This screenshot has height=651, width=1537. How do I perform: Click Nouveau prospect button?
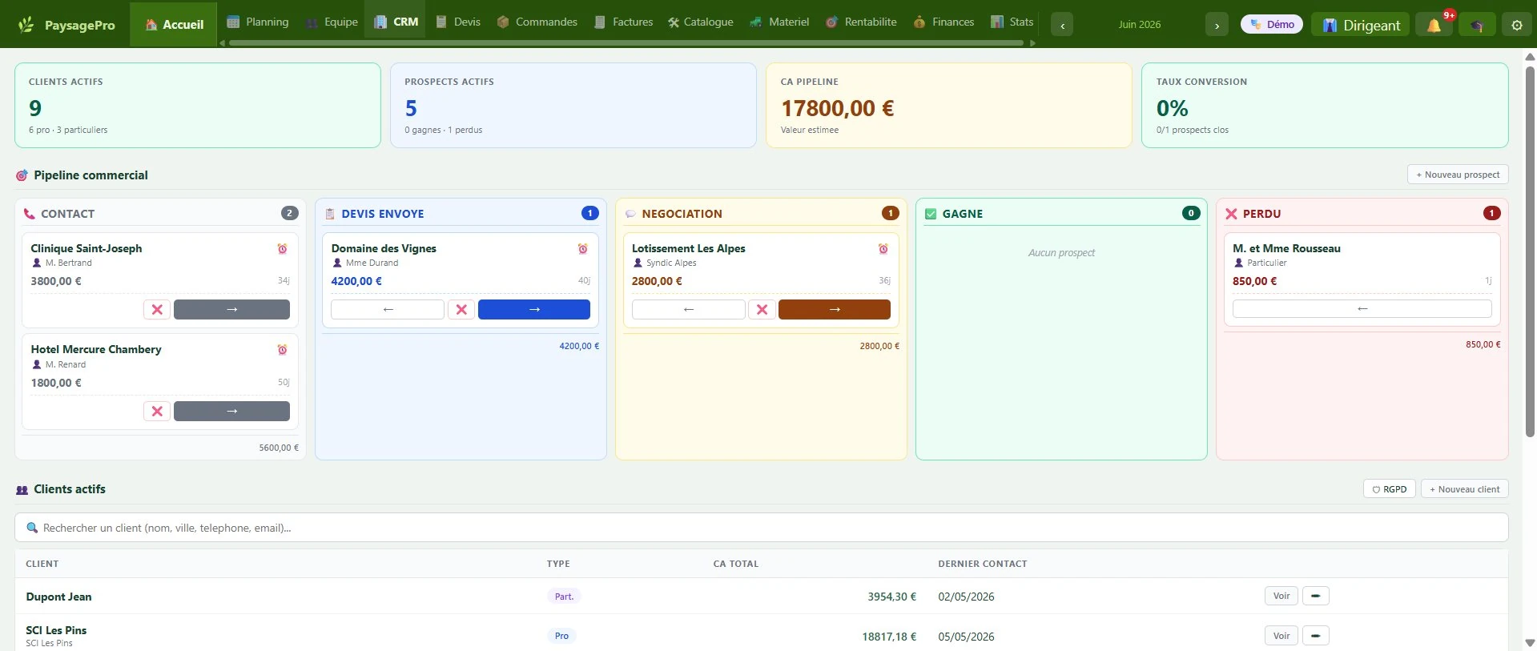pos(1458,175)
